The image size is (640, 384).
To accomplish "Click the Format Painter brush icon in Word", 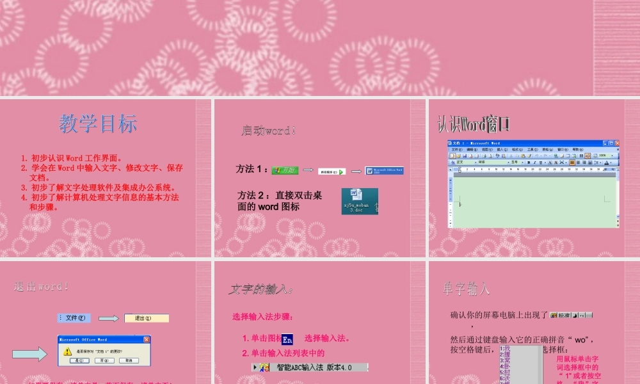I will coord(529,156).
